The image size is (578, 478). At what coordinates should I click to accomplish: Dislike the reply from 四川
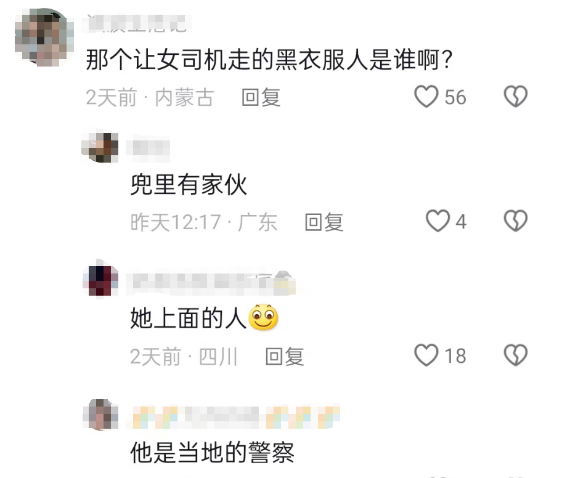pyautogui.click(x=516, y=355)
